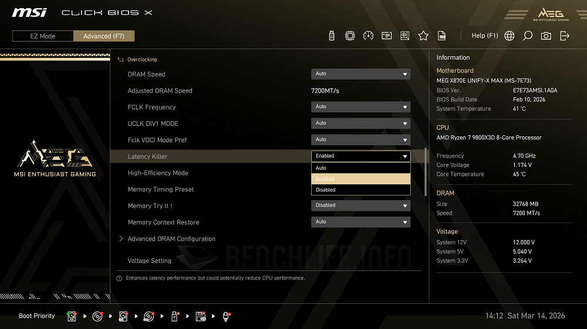
Task: Open the Fclk VDCI Mode Pref dropdown
Action: tap(360, 140)
